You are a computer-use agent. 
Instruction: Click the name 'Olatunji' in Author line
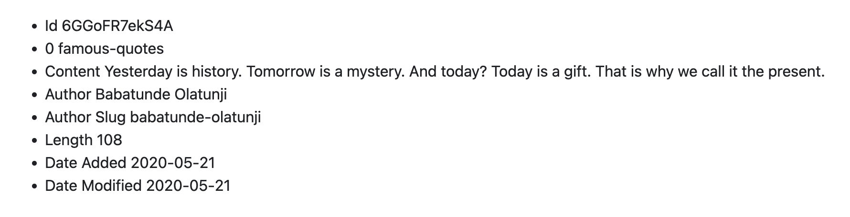(201, 94)
